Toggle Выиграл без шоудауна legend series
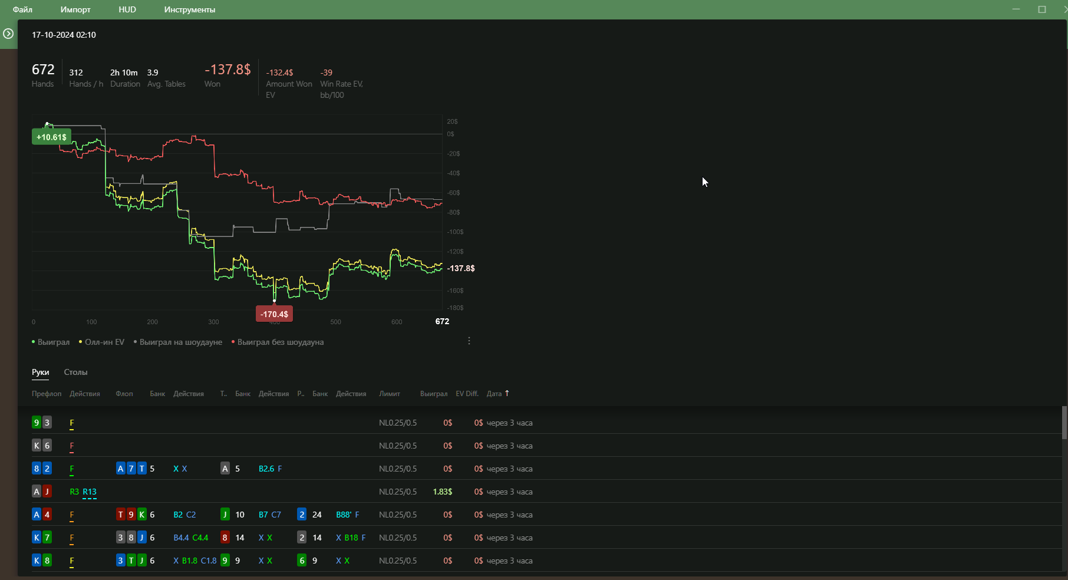The image size is (1068, 580). (x=278, y=342)
